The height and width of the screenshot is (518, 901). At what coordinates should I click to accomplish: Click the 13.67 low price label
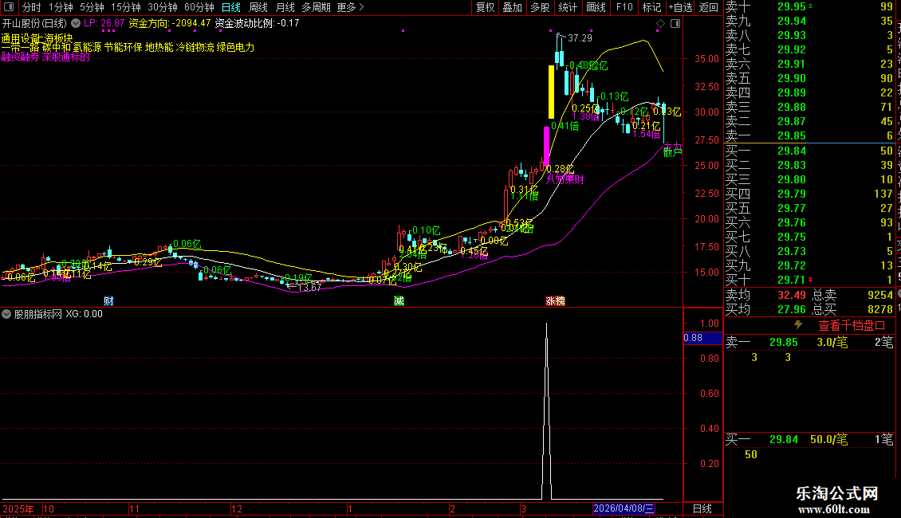[x=309, y=287]
